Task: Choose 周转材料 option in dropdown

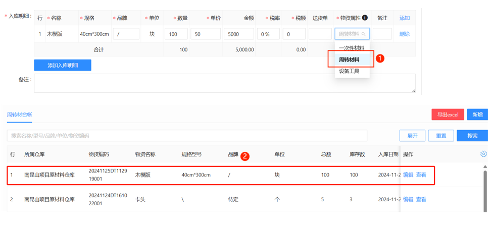Action: (350, 60)
